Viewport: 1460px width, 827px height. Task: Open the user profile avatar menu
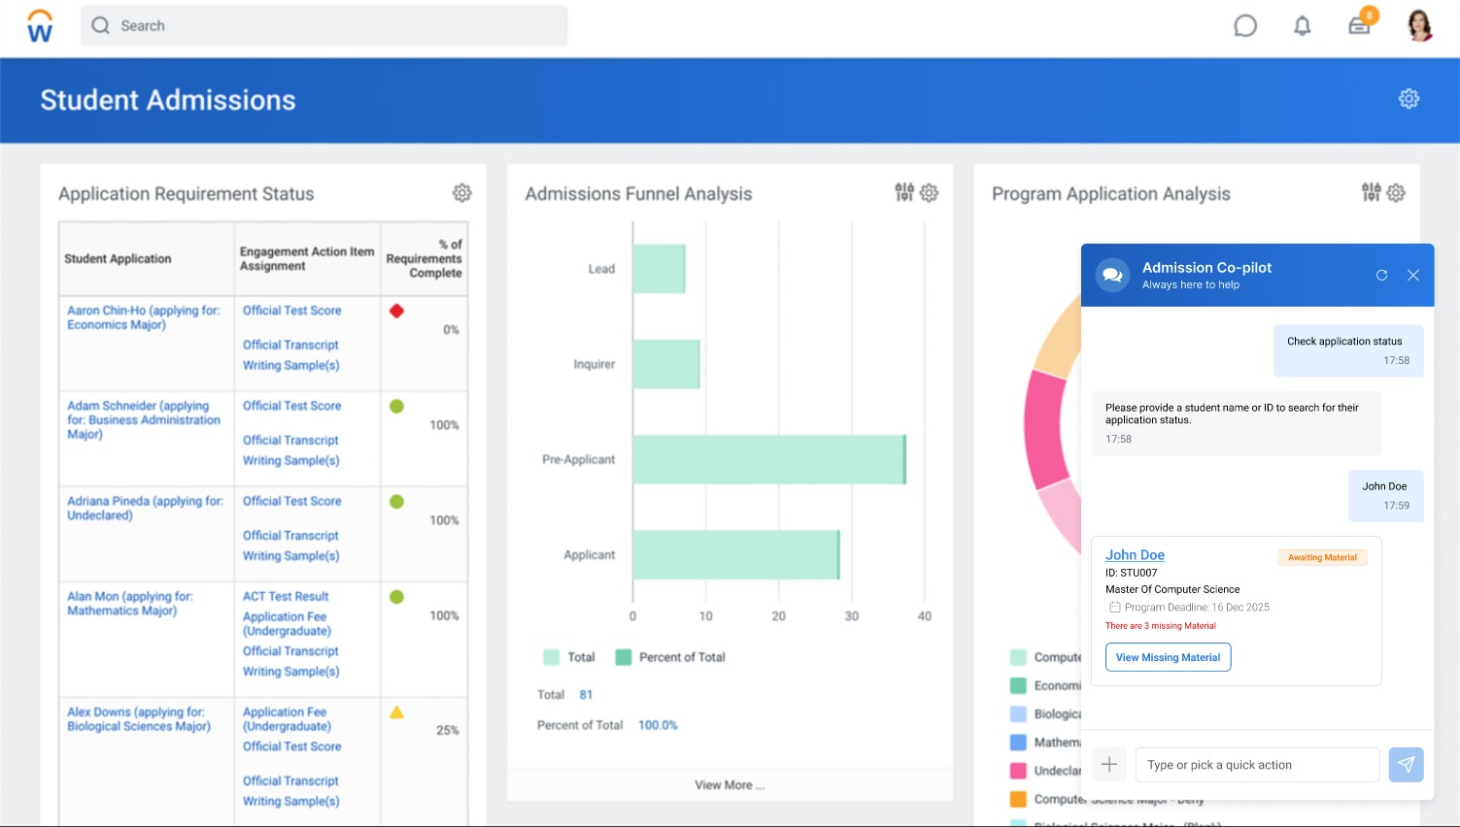click(x=1419, y=26)
